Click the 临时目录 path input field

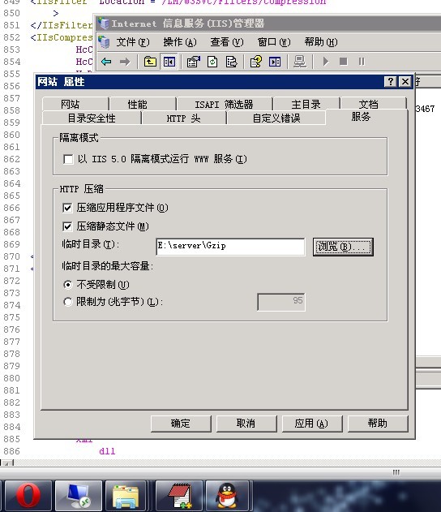[230, 247]
